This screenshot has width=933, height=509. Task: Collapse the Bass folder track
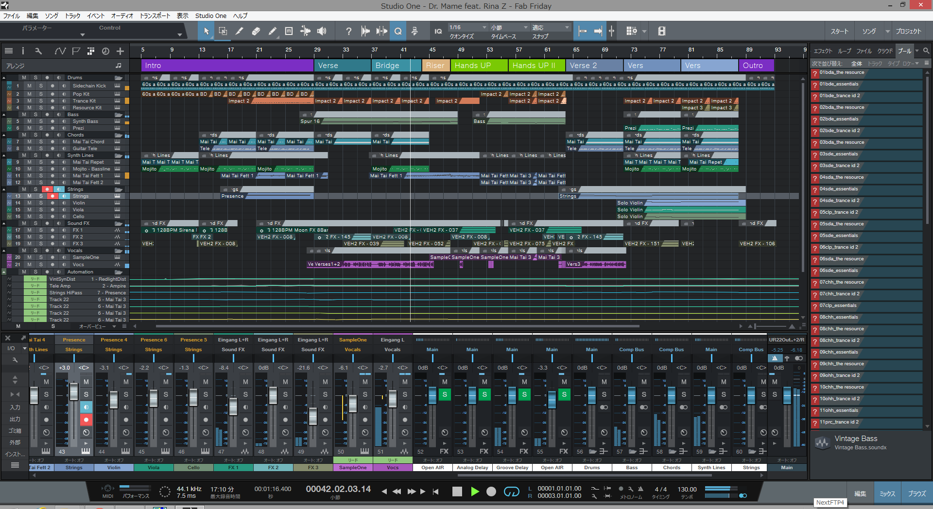pyautogui.click(x=4, y=115)
